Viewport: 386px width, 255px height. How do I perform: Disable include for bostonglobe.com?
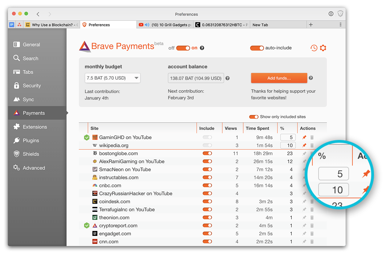[x=207, y=153]
